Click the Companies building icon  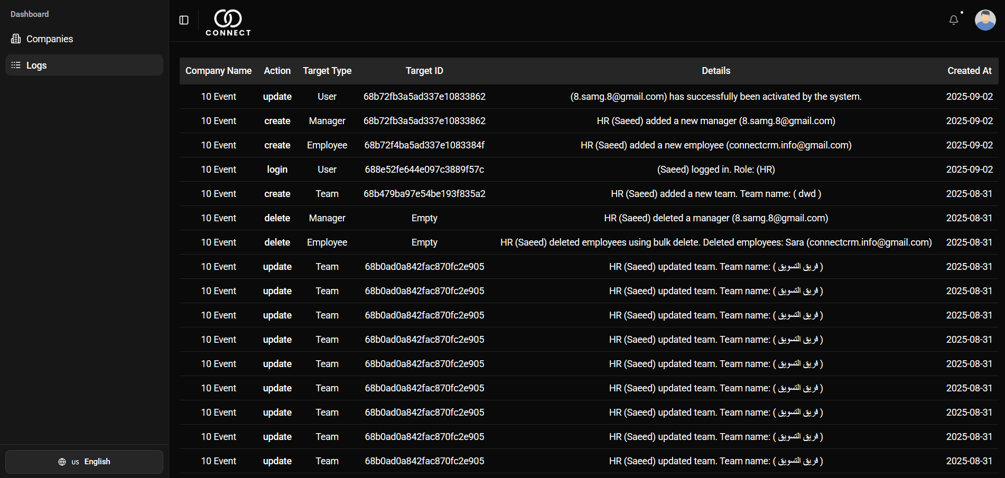(x=16, y=39)
